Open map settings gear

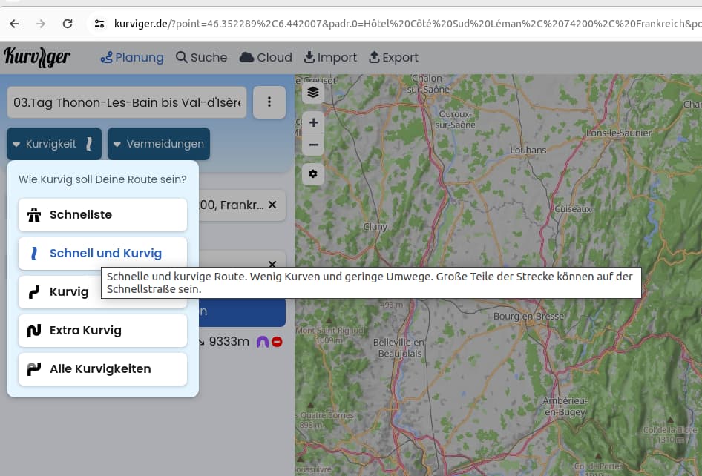[x=313, y=174]
